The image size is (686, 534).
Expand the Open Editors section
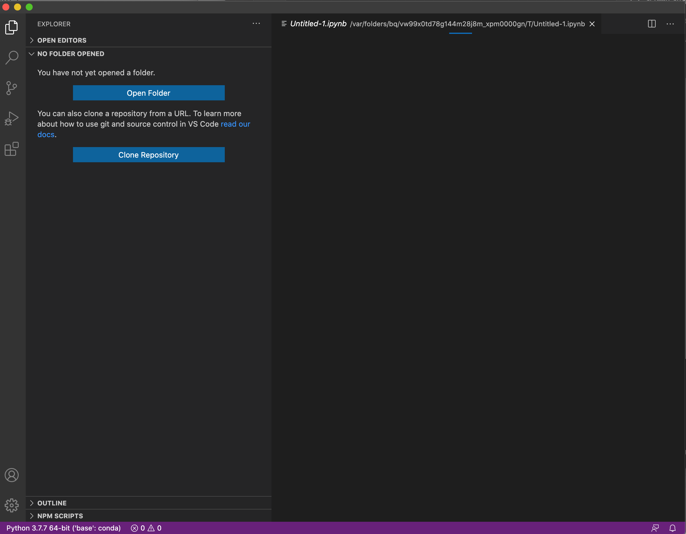pyautogui.click(x=149, y=40)
